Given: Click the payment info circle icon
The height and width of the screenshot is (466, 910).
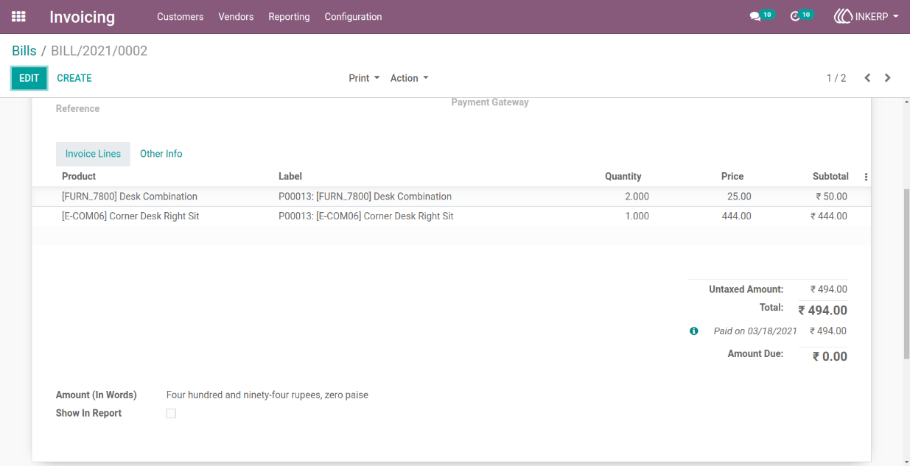Looking at the screenshot, I should (693, 331).
